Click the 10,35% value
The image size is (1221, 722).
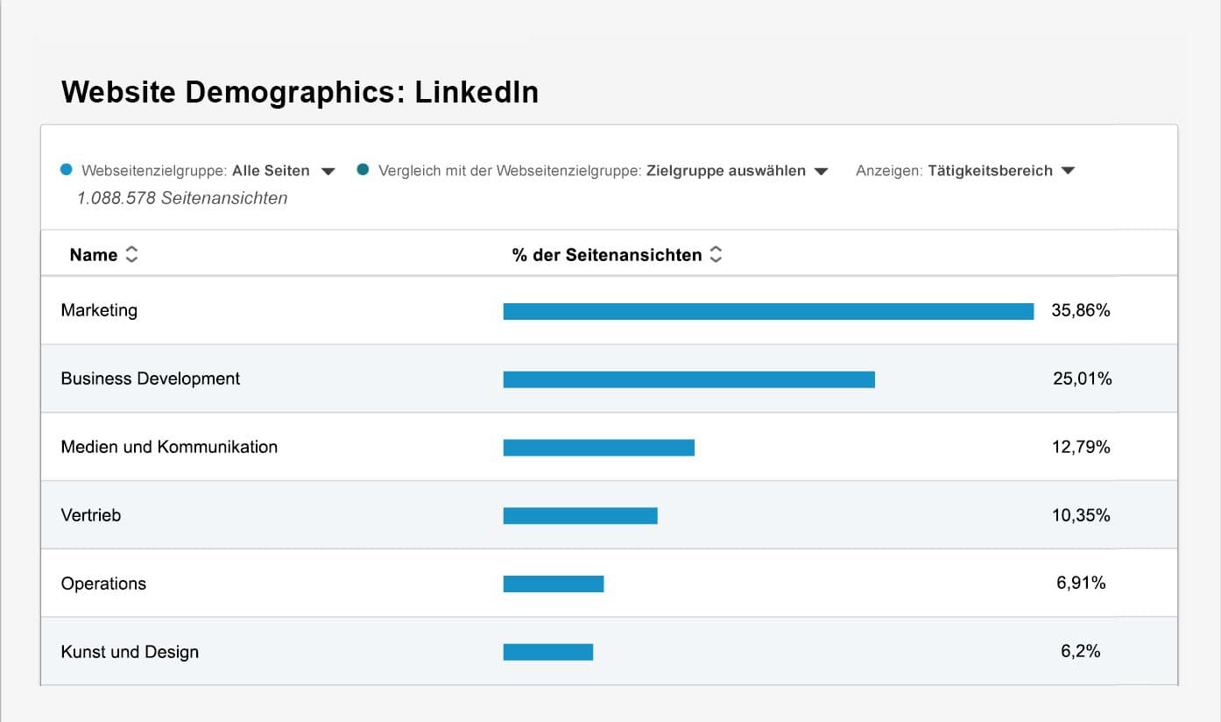[1081, 515]
